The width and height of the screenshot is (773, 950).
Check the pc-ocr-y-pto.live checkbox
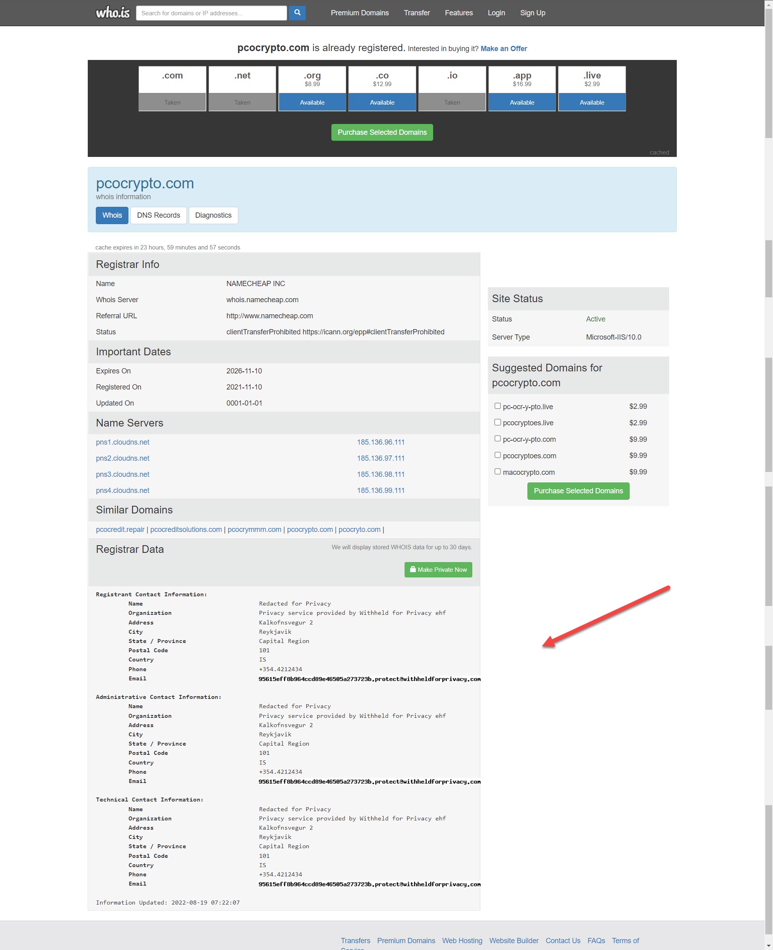[497, 406]
